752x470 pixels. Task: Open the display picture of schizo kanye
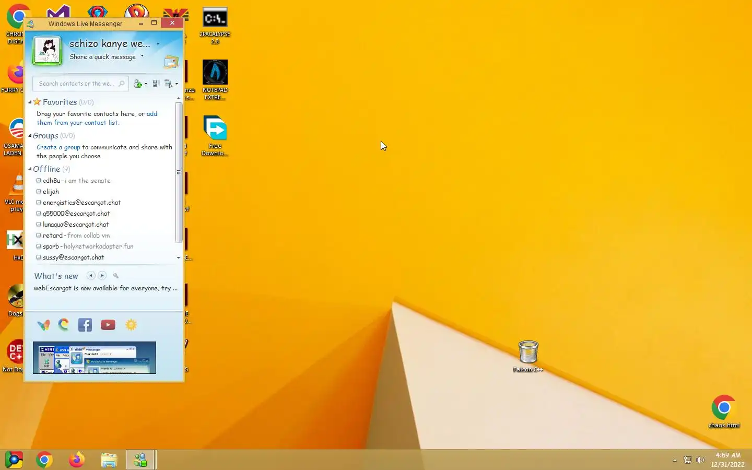pos(47,51)
